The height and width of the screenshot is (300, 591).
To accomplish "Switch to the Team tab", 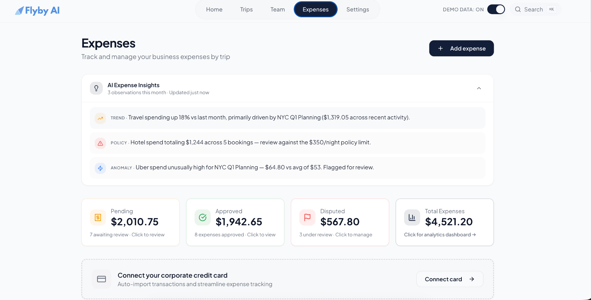I will point(278,10).
